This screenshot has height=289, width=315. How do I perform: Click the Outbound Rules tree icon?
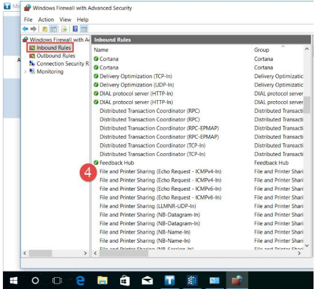(32, 55)
